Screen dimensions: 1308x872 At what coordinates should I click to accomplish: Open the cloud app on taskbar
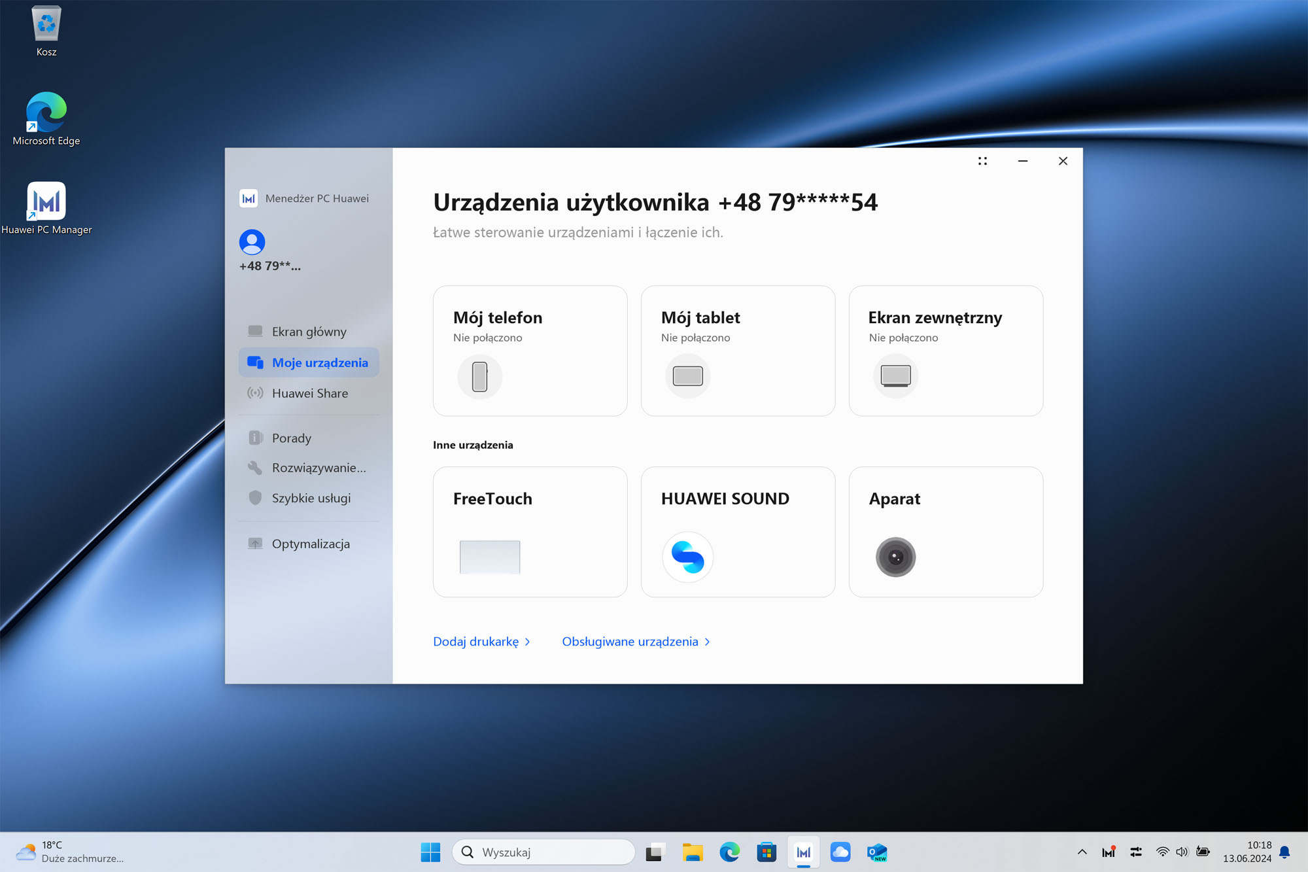click(840, 852)
